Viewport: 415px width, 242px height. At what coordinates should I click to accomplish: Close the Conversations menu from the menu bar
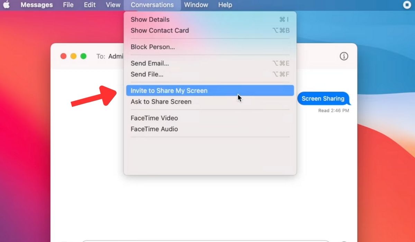pyautogui.click(x=152, y=5)
